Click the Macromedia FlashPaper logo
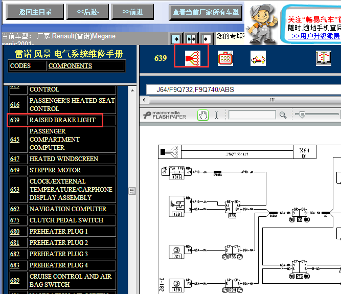 point(165,115)
